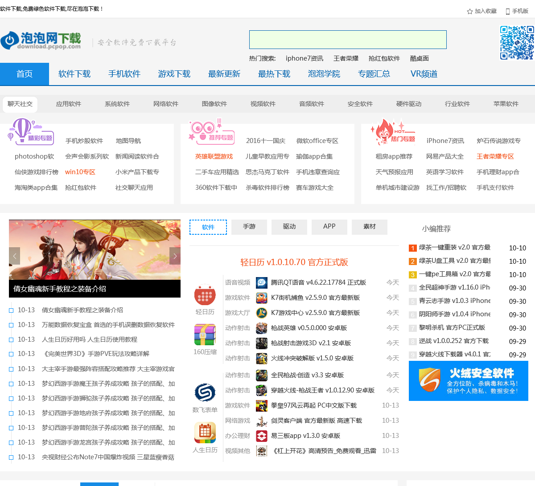Click the 热门专题 flame icon

(393, 131)
